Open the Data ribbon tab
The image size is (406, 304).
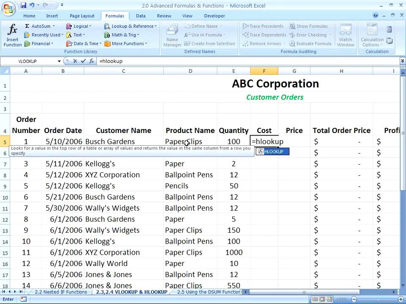point(140,16)
